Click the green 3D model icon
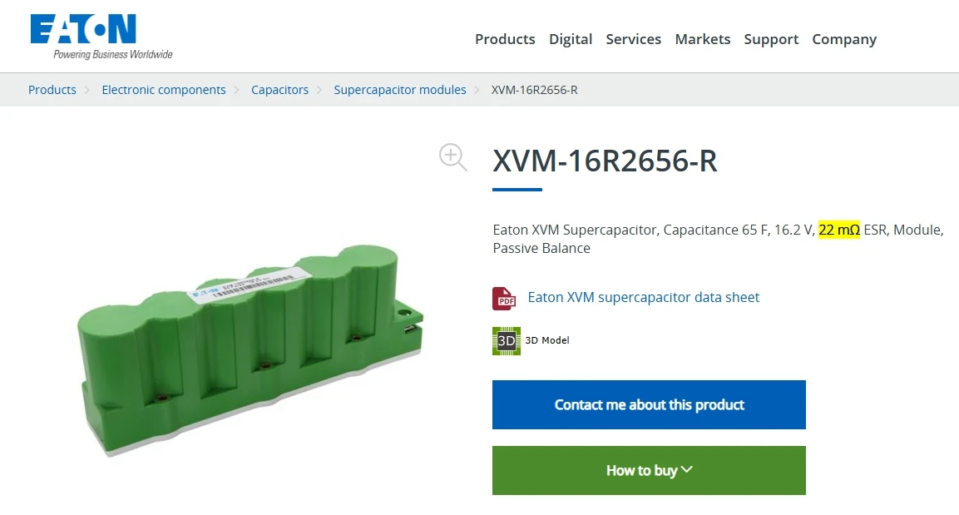 (507, 340)
